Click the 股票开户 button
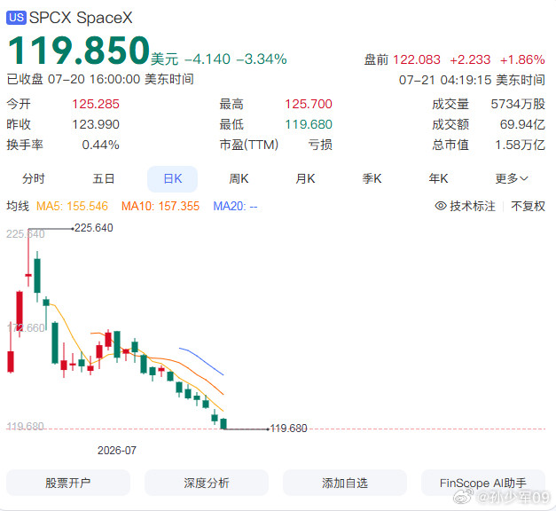The image size is (556, 511). tap(68, 483)
